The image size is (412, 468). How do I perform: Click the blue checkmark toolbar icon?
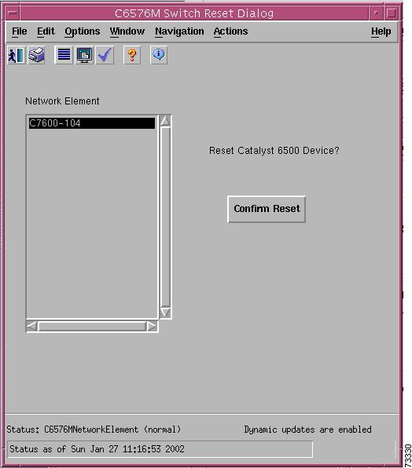coord(105,55)
